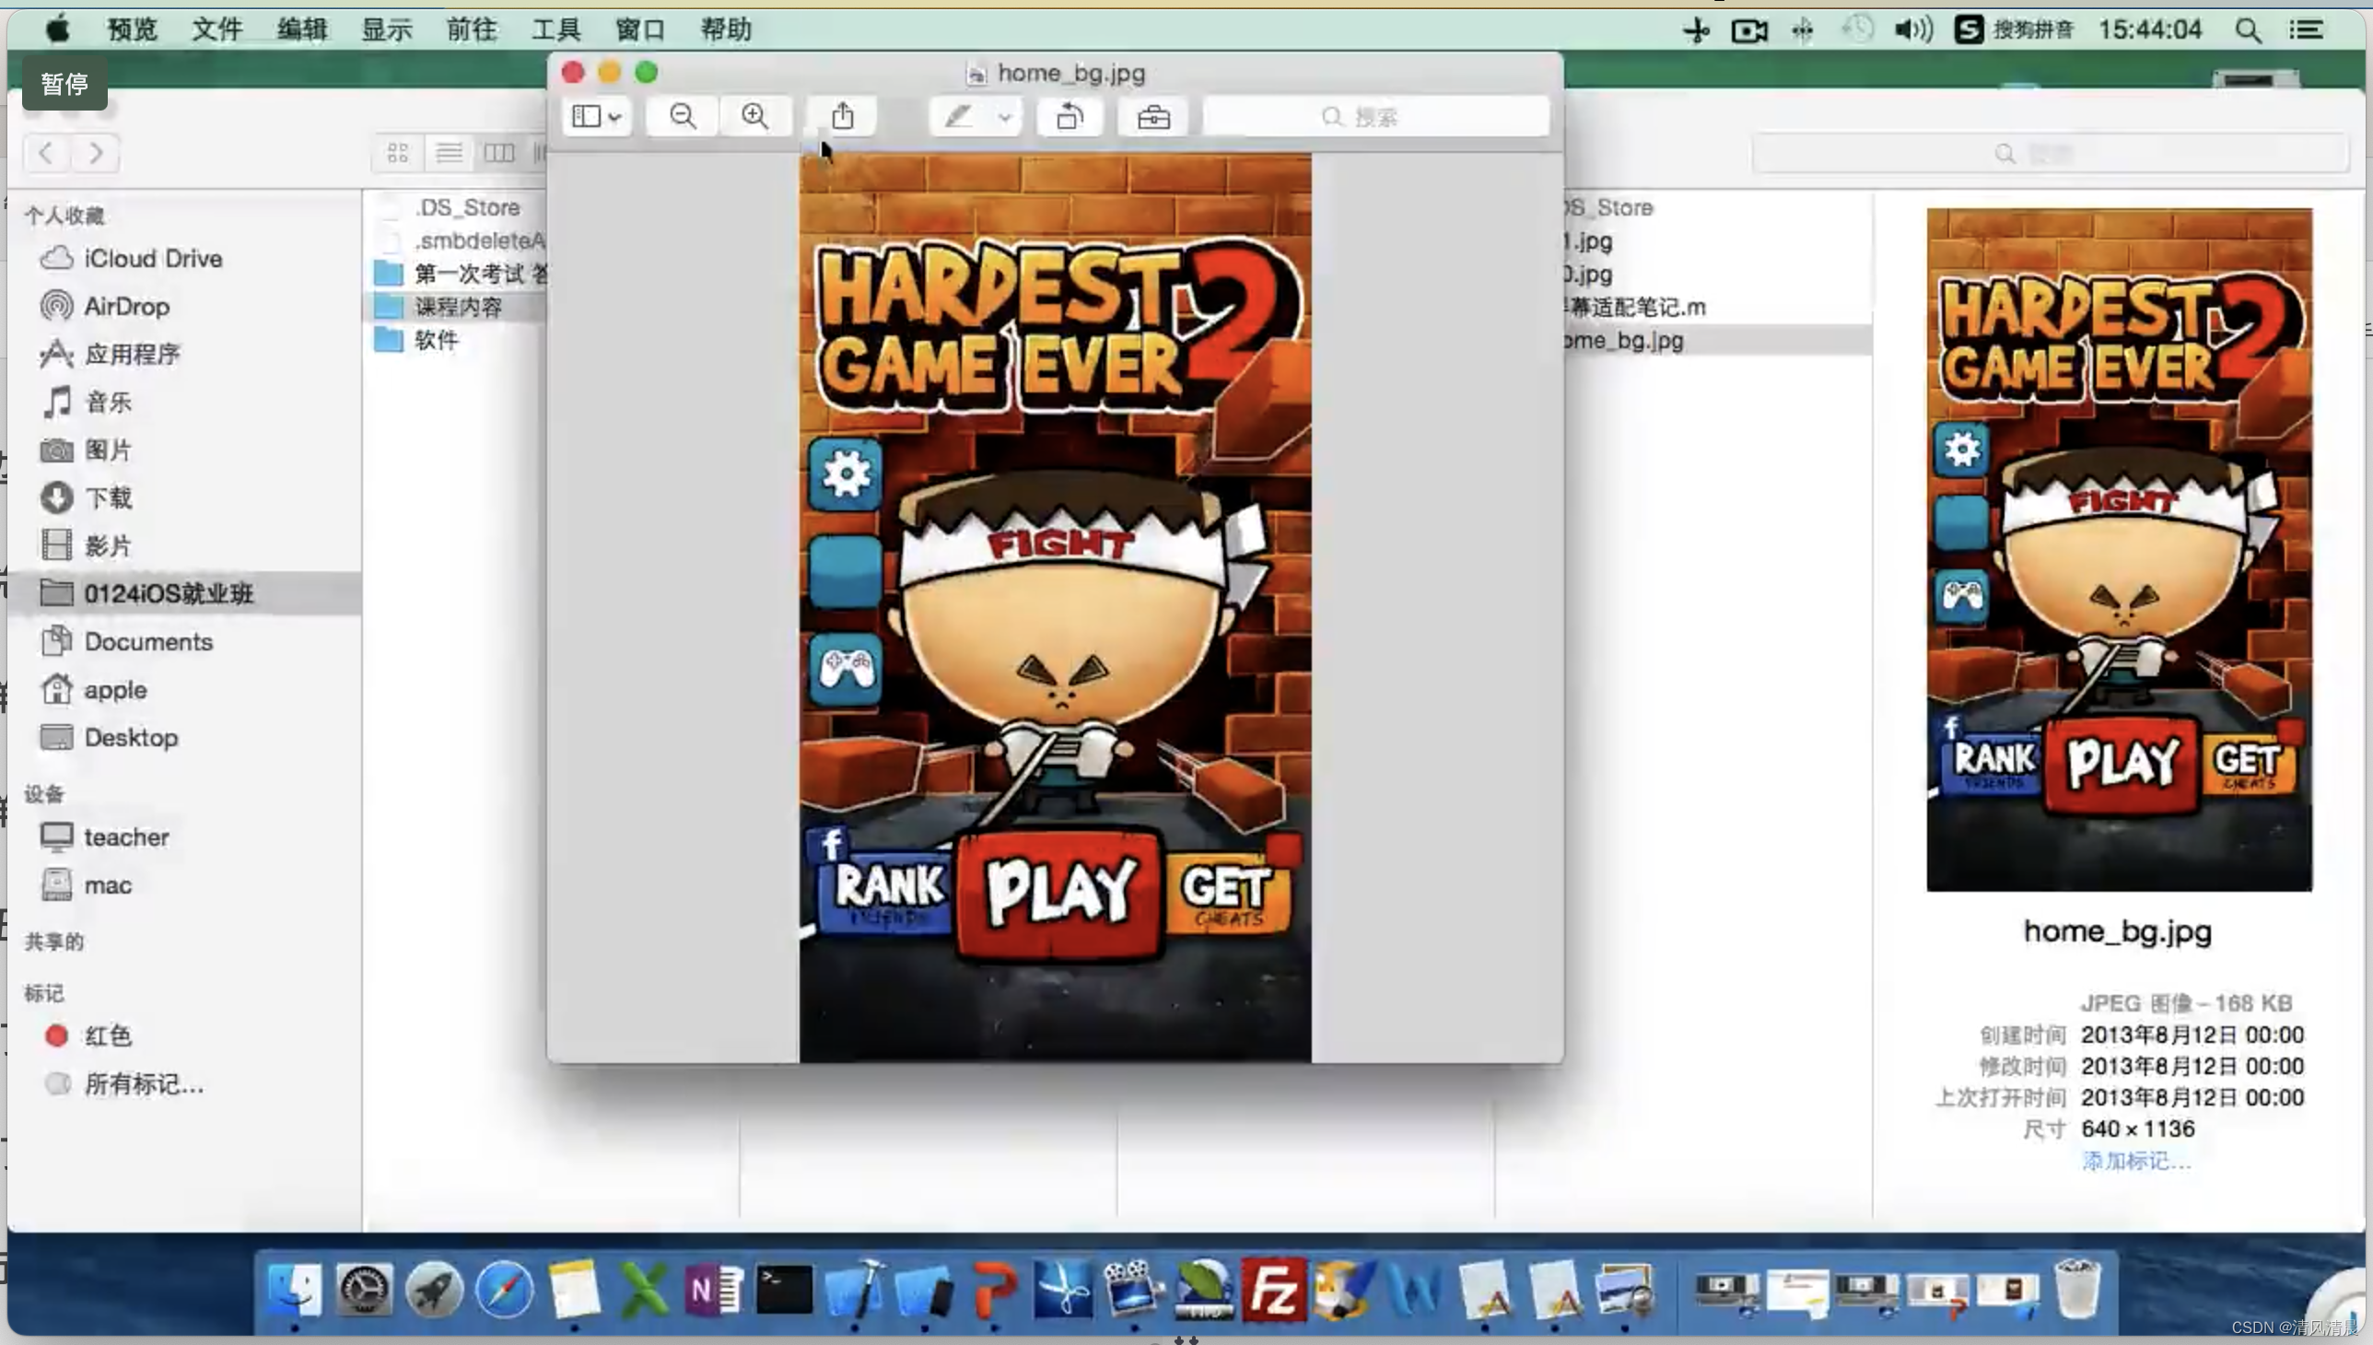Screen dimensions: 2373x1345
Task: Open the Share button in Preview toolbar
Action: tap(841, 116)
